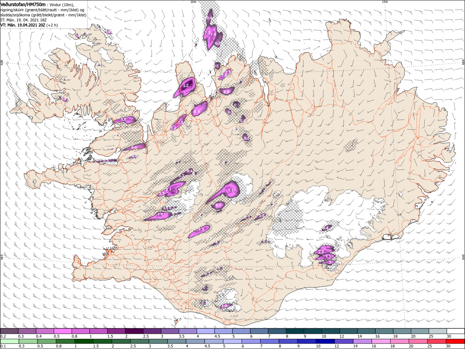The width and height of the screenshot is (465, 349).
Task: Click the darkest purple 2–2.5 swatch in the upper legend
Action: pyautogui.click(x=134, y=331)
